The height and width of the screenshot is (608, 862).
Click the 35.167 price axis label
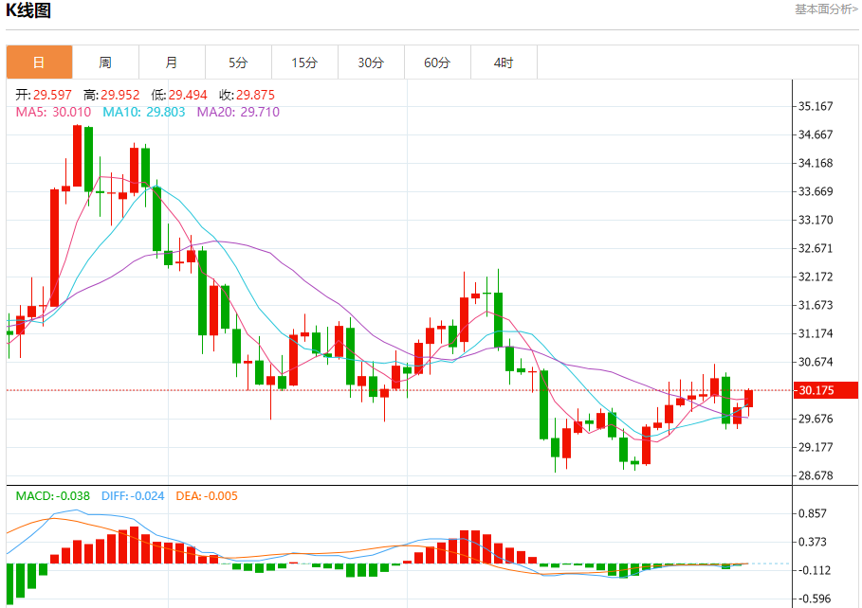pyautogui.click(x=816, y=107)
